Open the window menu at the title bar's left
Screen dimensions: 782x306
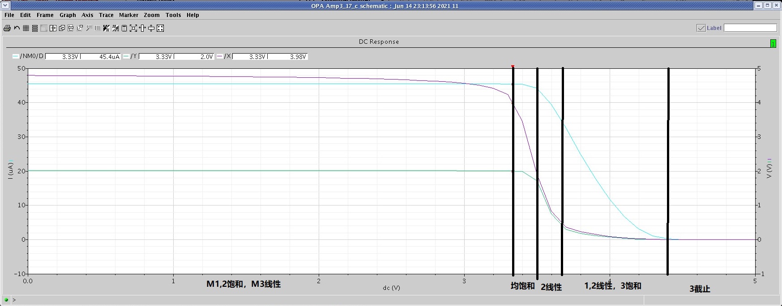[x=5, y=5]
